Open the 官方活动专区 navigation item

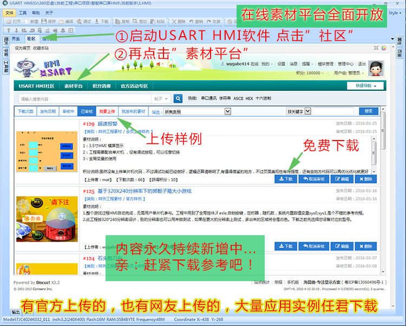(x=134, y=86)
